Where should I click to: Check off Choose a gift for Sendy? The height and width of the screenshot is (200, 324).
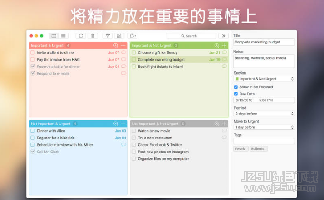pos(134,52)
